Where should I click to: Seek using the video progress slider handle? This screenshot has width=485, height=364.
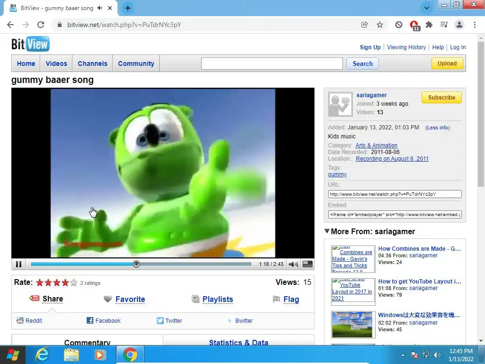(136, 264)
